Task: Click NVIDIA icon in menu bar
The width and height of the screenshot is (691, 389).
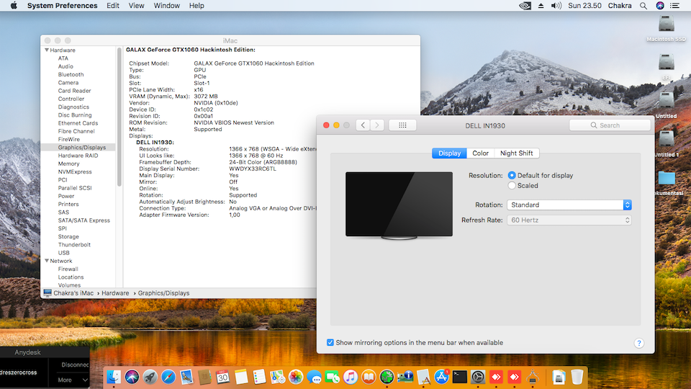Action: [525, 6]
